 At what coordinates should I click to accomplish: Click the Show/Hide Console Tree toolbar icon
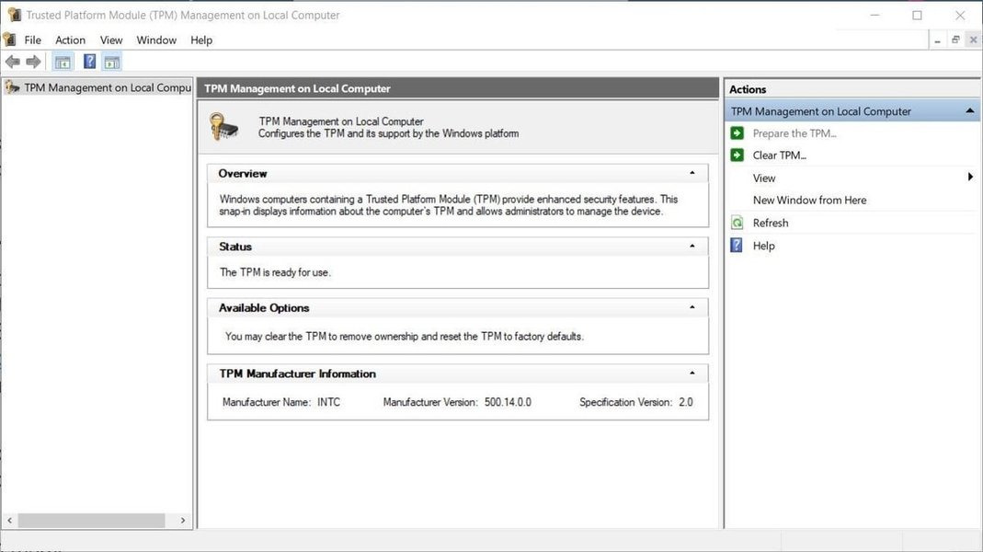pos(62,61)
